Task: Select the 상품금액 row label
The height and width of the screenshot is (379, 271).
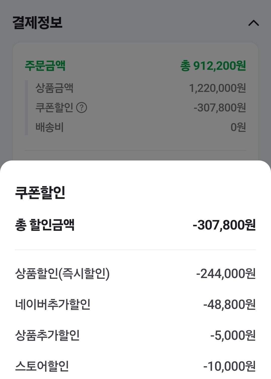Action: click(54, 88)
